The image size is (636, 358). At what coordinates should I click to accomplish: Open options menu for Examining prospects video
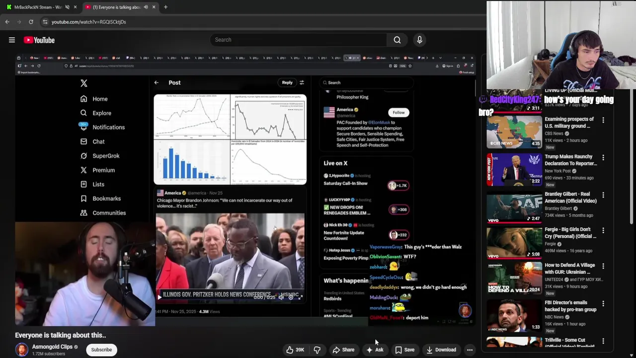(603, 120)
